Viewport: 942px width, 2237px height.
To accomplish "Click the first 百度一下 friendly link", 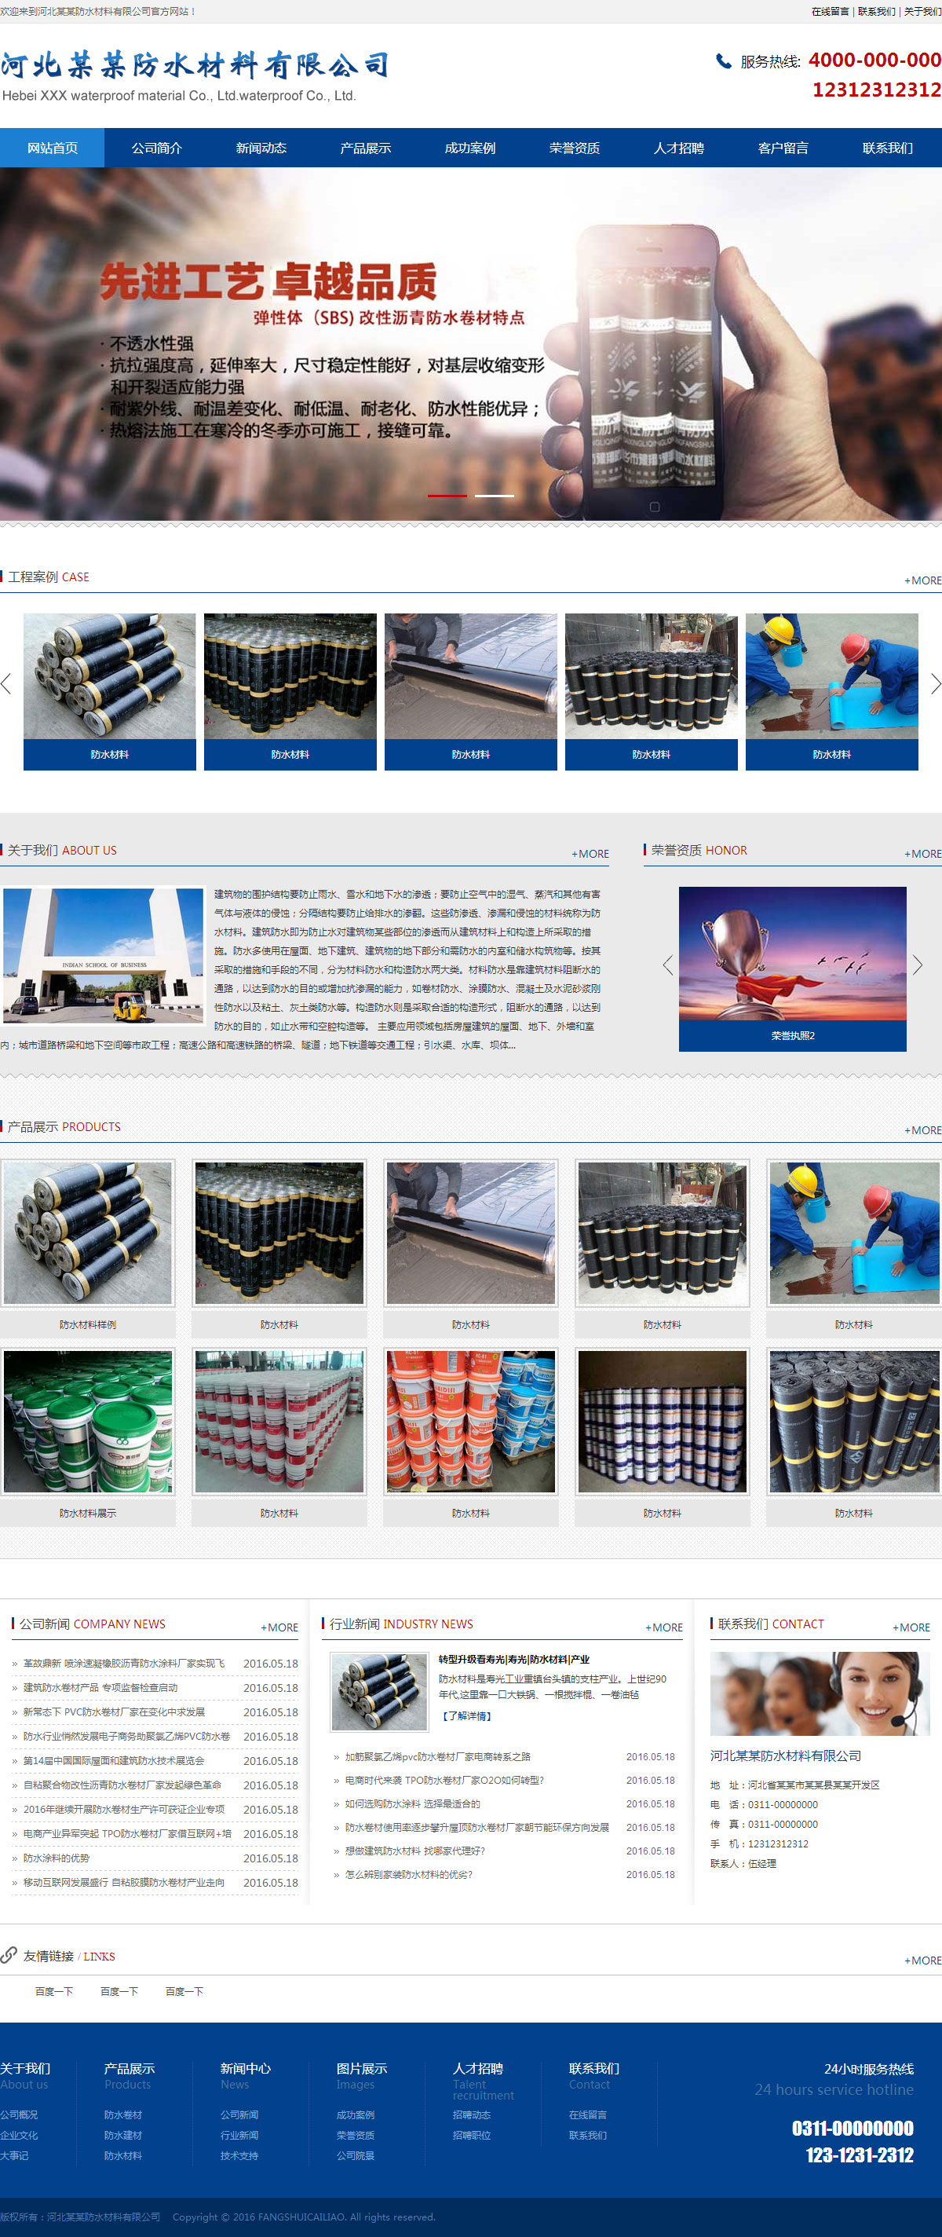I will [x=54, y=1991].
